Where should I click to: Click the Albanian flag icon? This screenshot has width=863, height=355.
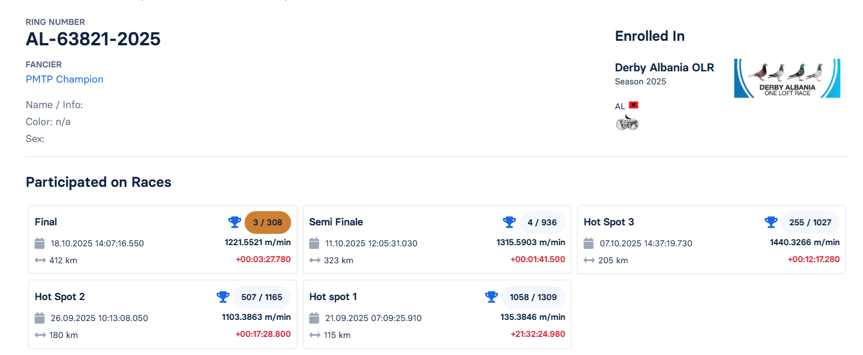[x=634, y=105]
